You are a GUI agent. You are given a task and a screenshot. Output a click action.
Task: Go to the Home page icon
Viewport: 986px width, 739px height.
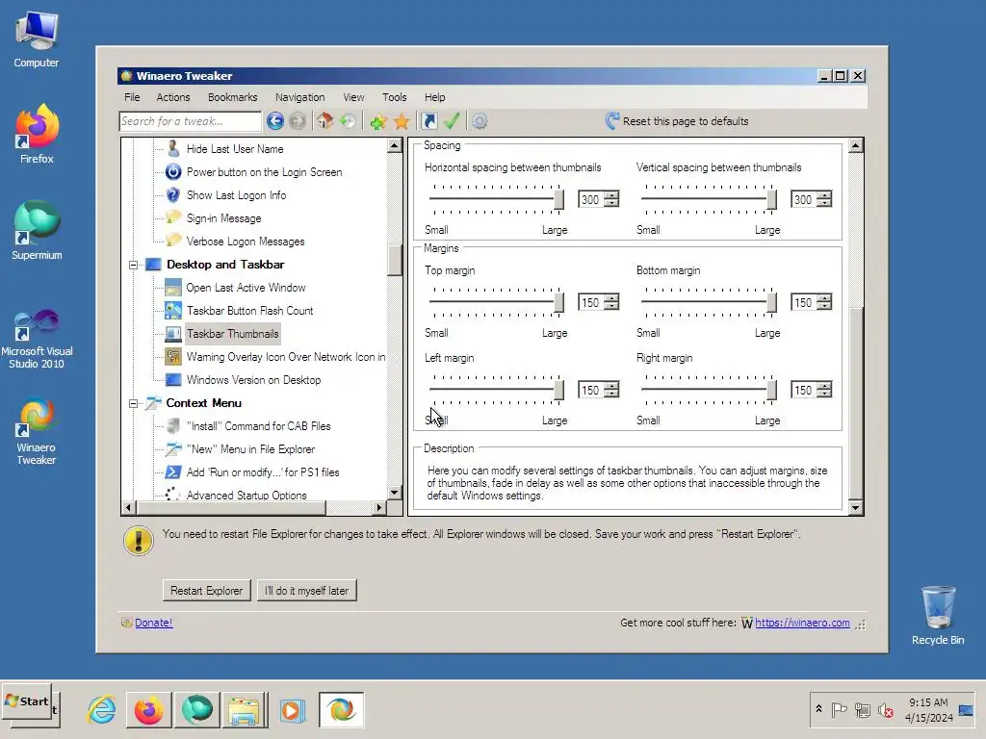click(324, 120)
